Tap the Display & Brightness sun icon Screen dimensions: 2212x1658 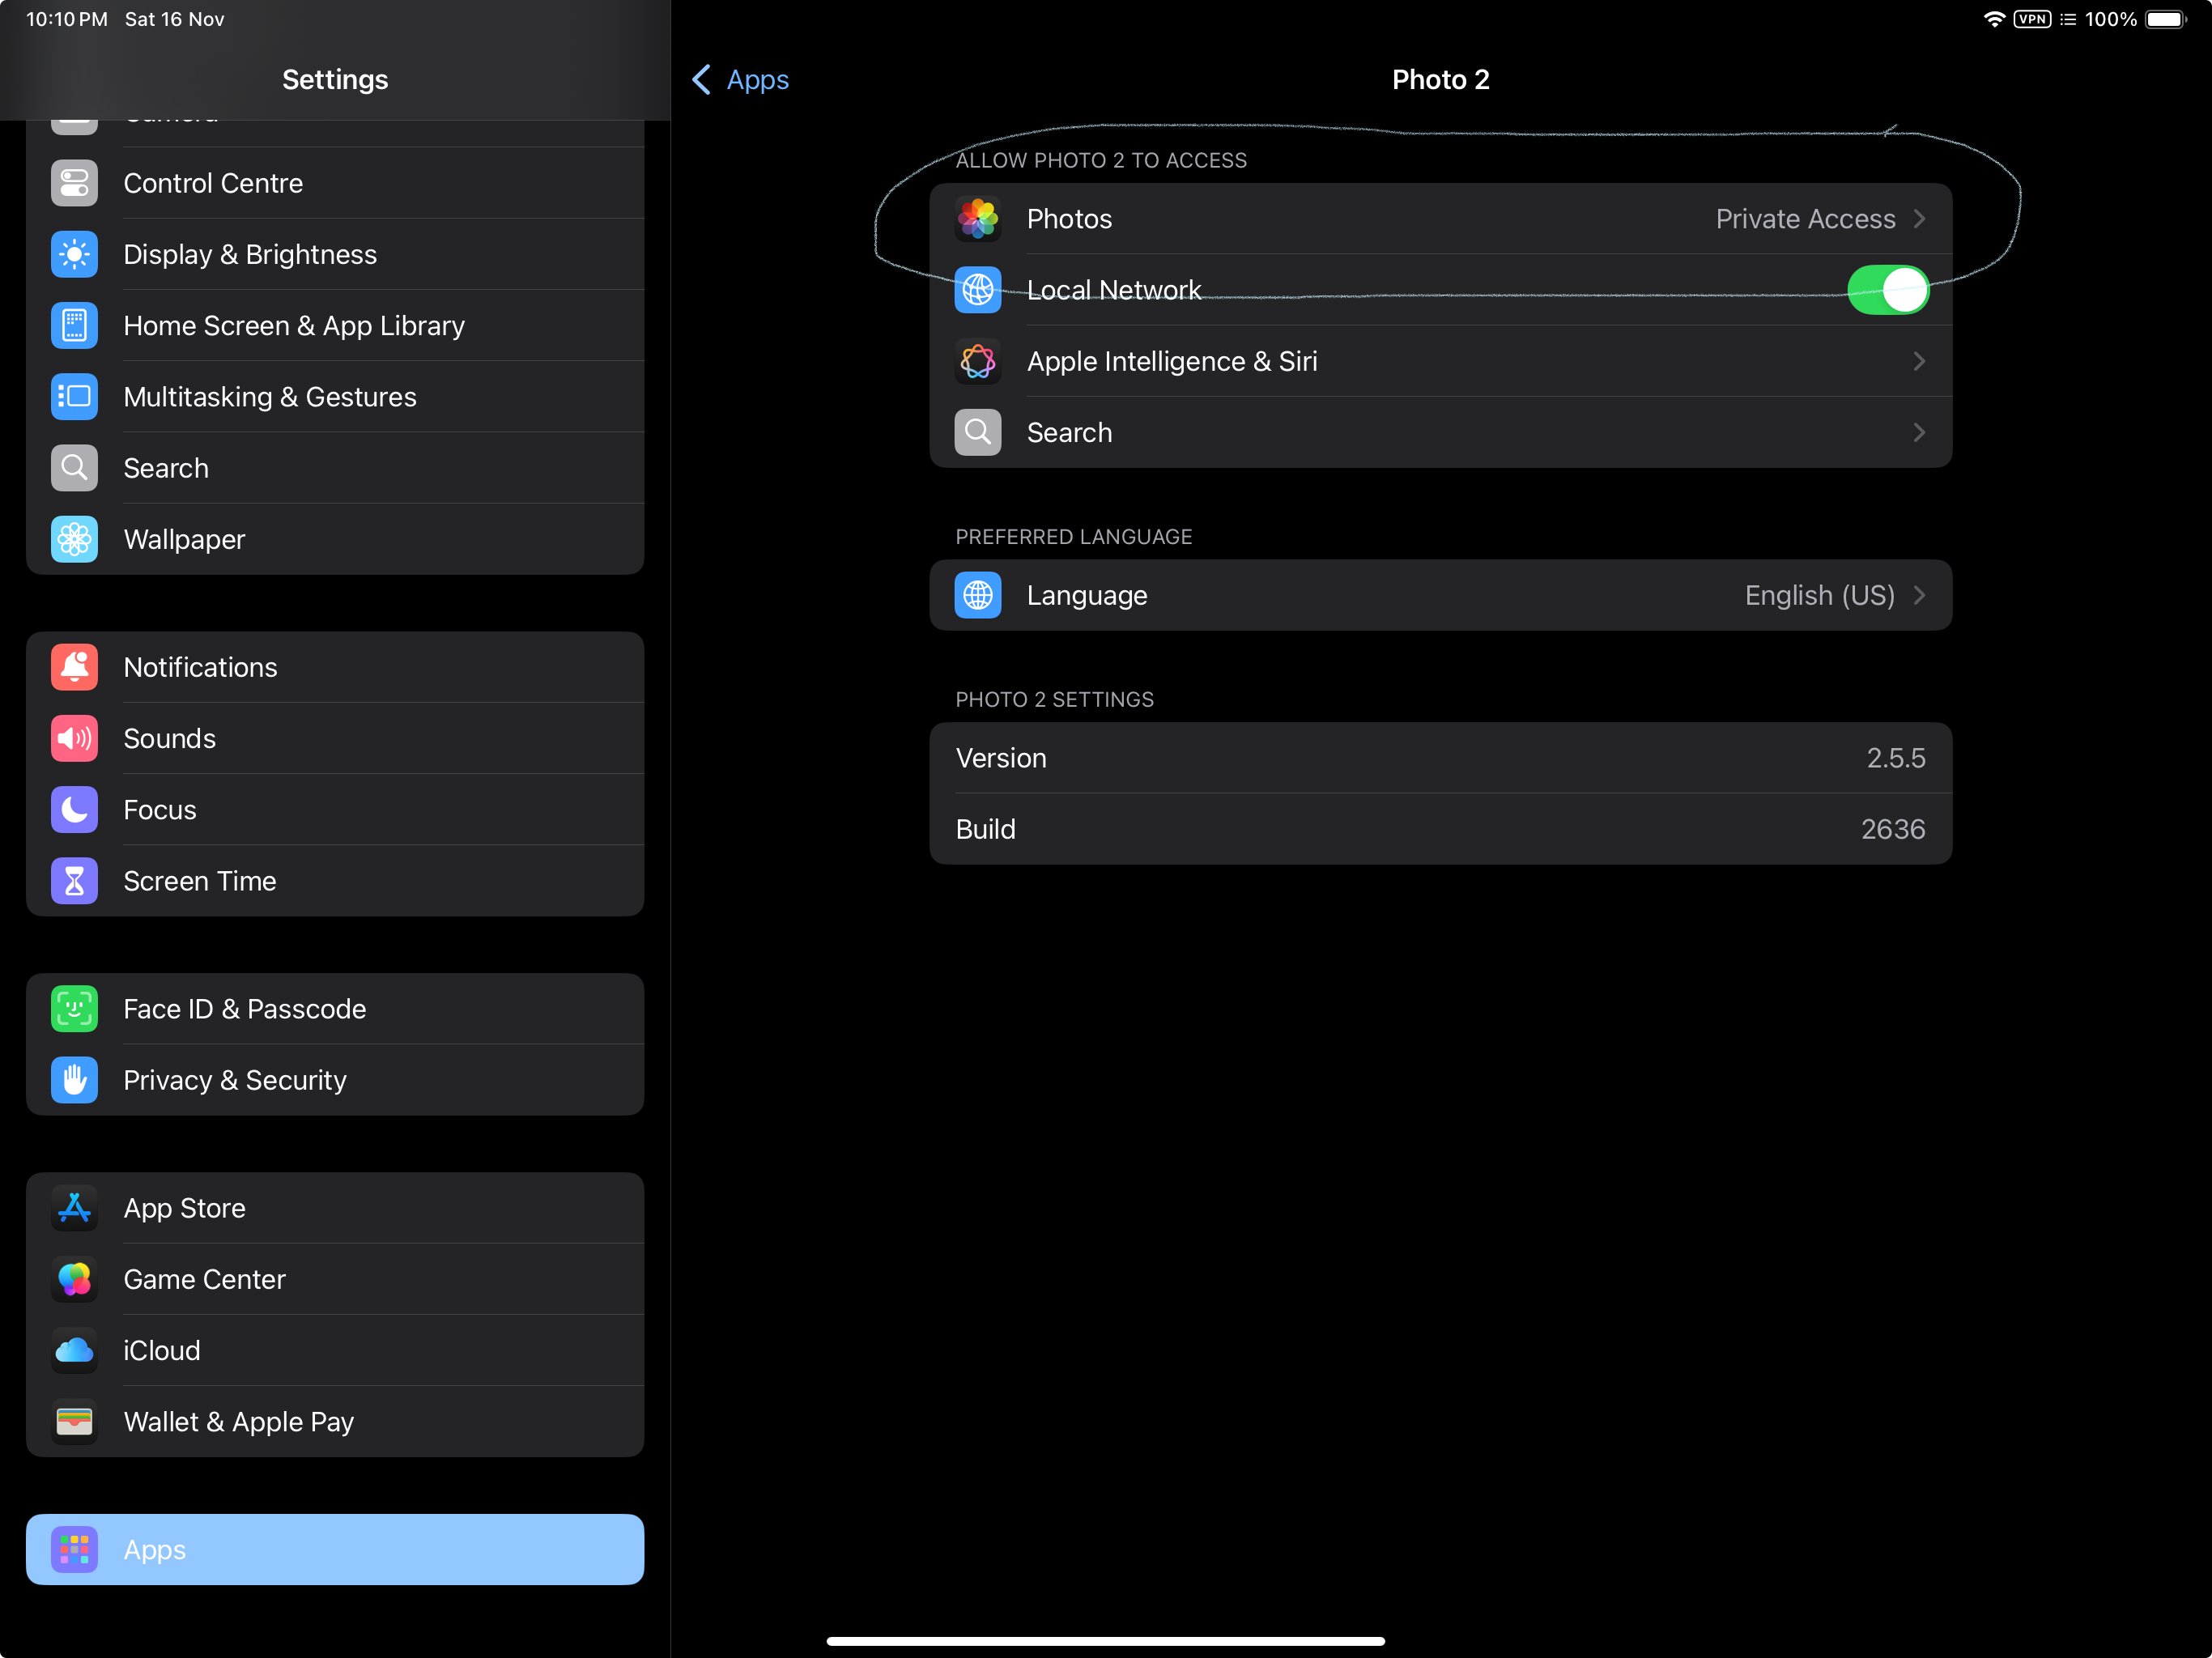[74, 254]
